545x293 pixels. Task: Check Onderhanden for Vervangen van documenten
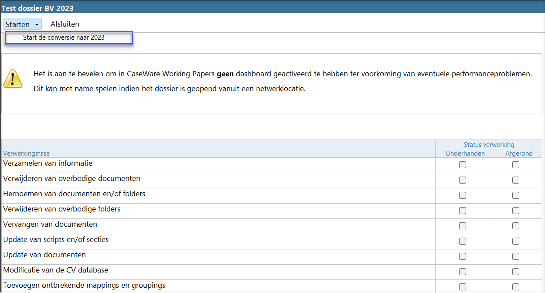point(463,226)
